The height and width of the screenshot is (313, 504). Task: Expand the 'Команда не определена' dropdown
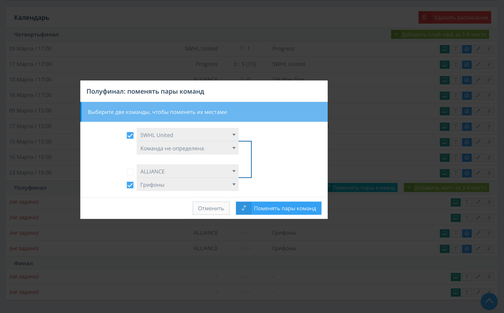pos(187,148)
